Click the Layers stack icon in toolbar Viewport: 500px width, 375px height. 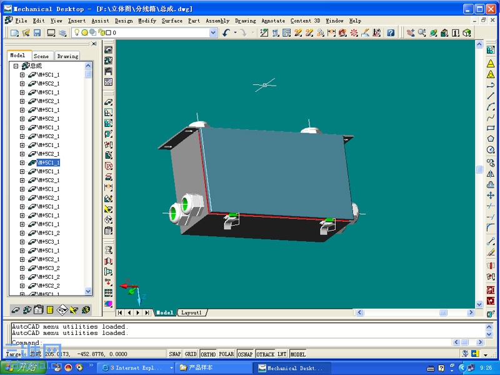click(62, 32)
